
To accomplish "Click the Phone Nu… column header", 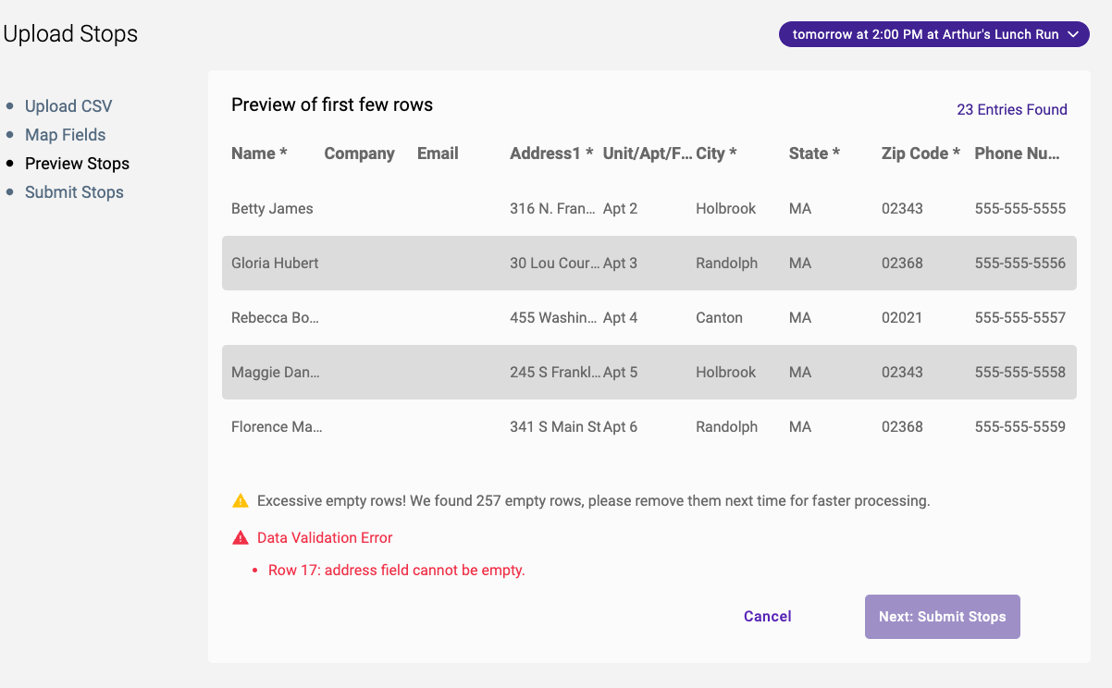I will click(1018, 154).
